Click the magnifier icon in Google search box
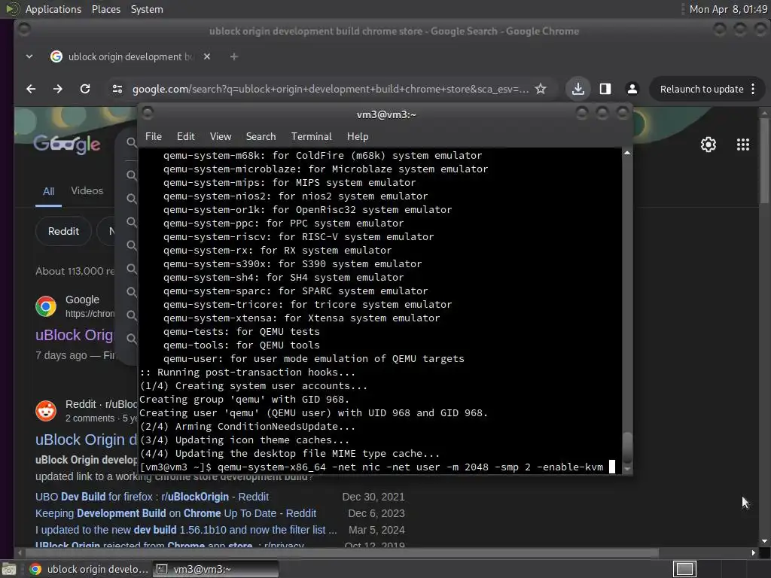 coord(131,142)
